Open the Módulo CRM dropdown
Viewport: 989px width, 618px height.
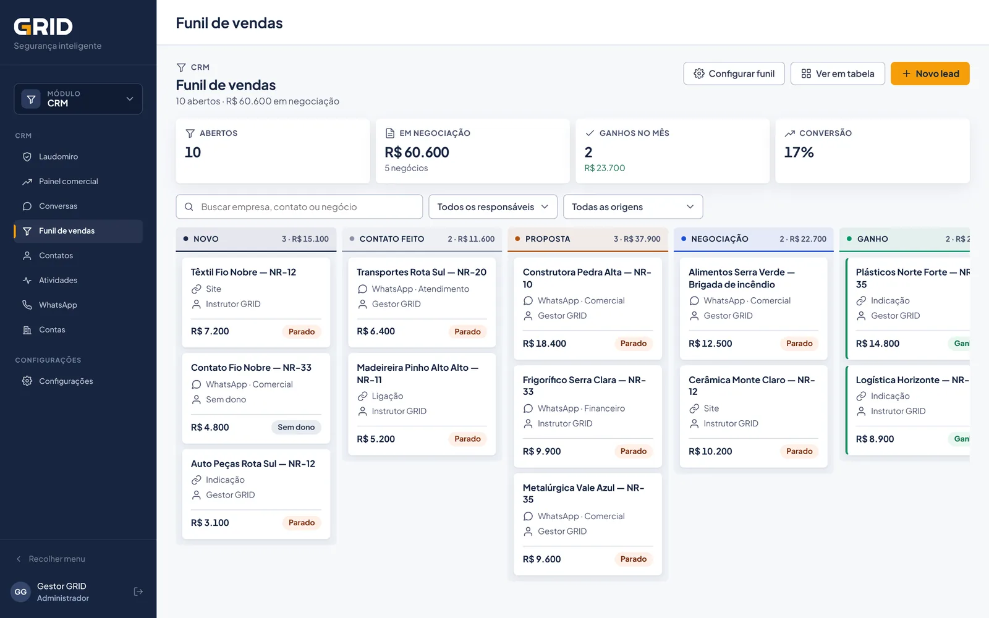tap(79, 99)
